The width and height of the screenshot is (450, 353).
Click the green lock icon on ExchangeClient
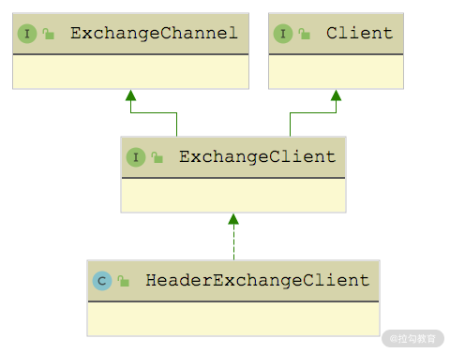pyautogui.click(x=157, y=157)
